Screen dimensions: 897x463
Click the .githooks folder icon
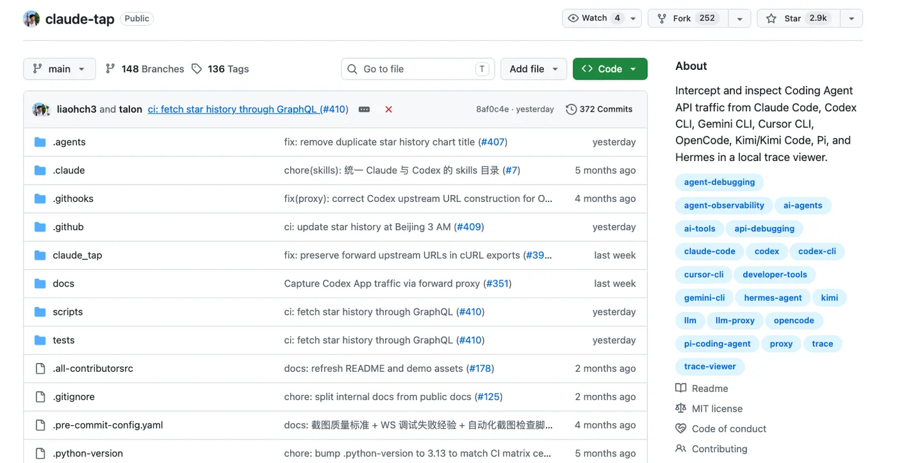click(x=40, y=198)
